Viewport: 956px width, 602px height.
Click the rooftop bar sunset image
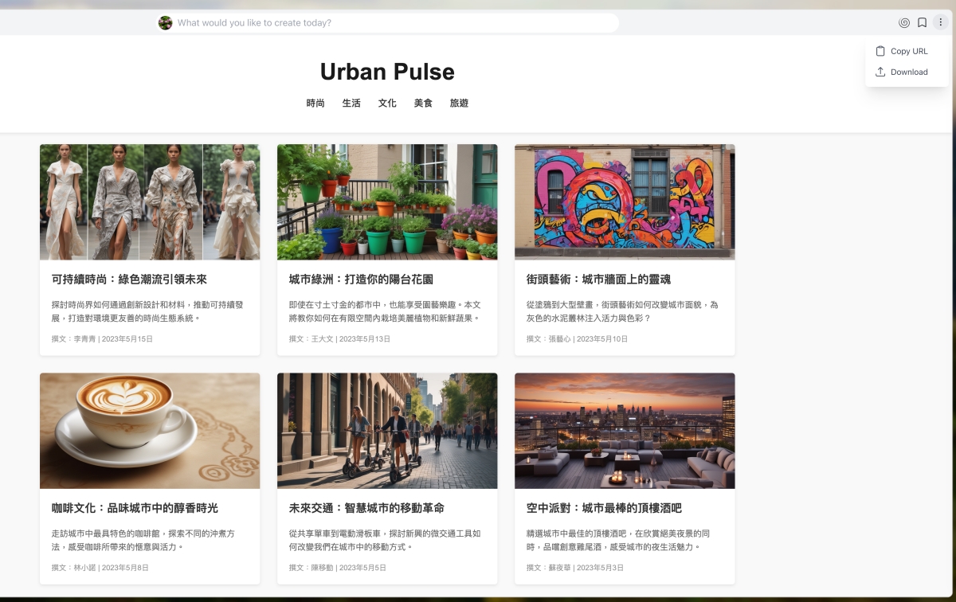(x=625, y=431)
